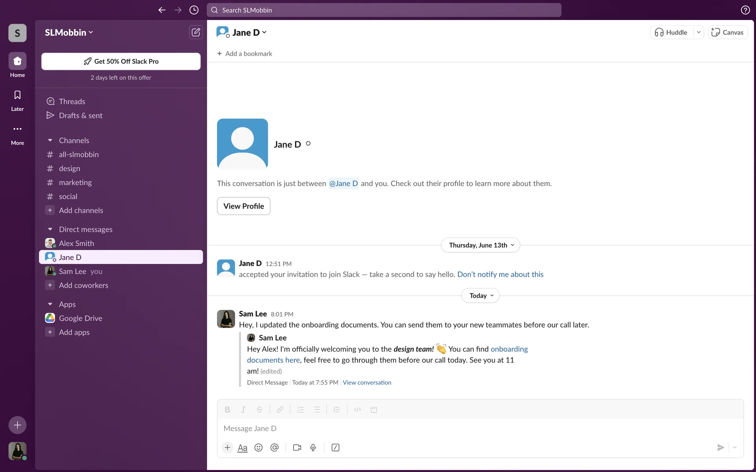The image size is (756, 472).
Task: Click the compose new message icon
Action: (196, 32)
